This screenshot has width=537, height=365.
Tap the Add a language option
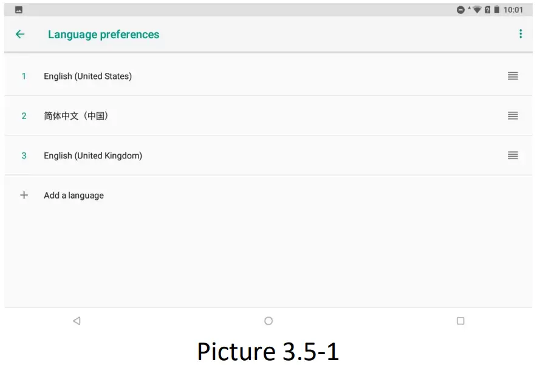click(74, 195)
